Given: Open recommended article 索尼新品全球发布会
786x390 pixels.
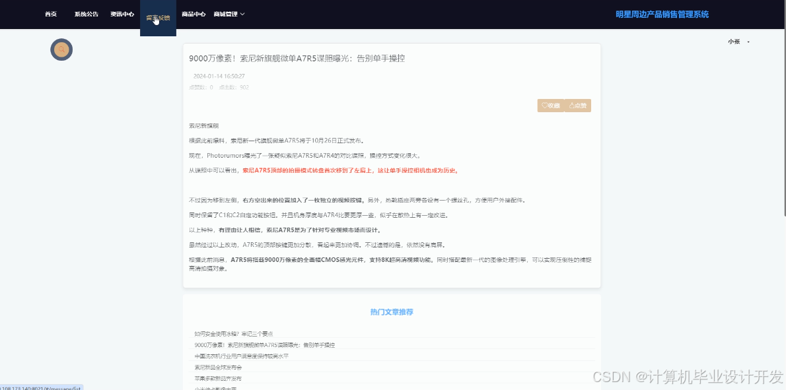Looking at the screenshot, I should point(218,368).
